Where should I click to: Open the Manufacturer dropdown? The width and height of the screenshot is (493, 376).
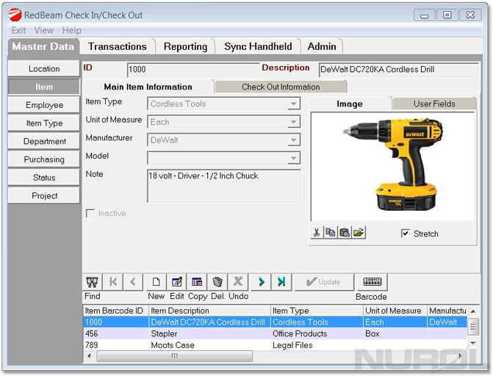[x=294, y=140]
